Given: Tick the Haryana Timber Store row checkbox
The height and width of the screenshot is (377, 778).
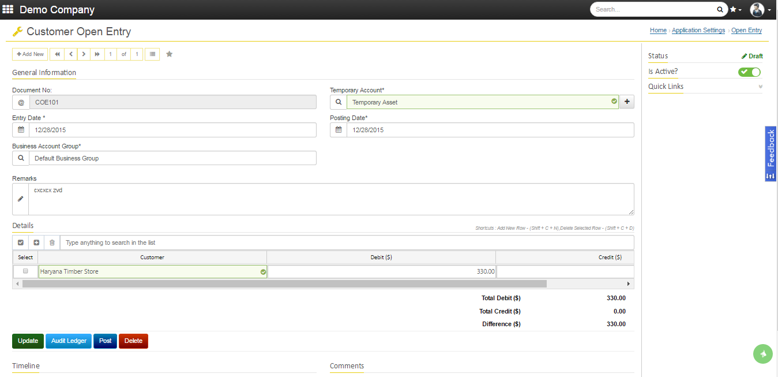Looking at the screenshot, I should (x=25, y=271).
